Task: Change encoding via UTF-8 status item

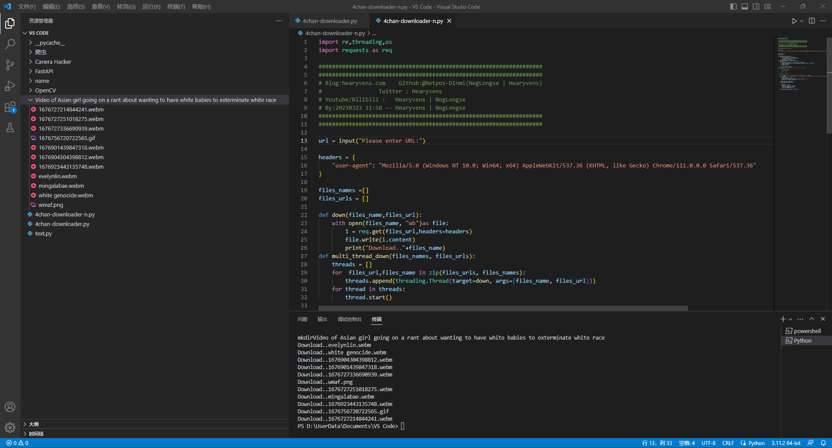Action: click(x=708, y=443)
